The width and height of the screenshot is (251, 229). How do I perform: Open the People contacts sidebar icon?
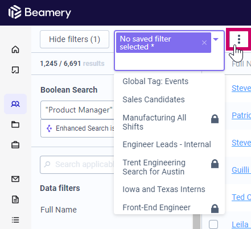point(15,104)
